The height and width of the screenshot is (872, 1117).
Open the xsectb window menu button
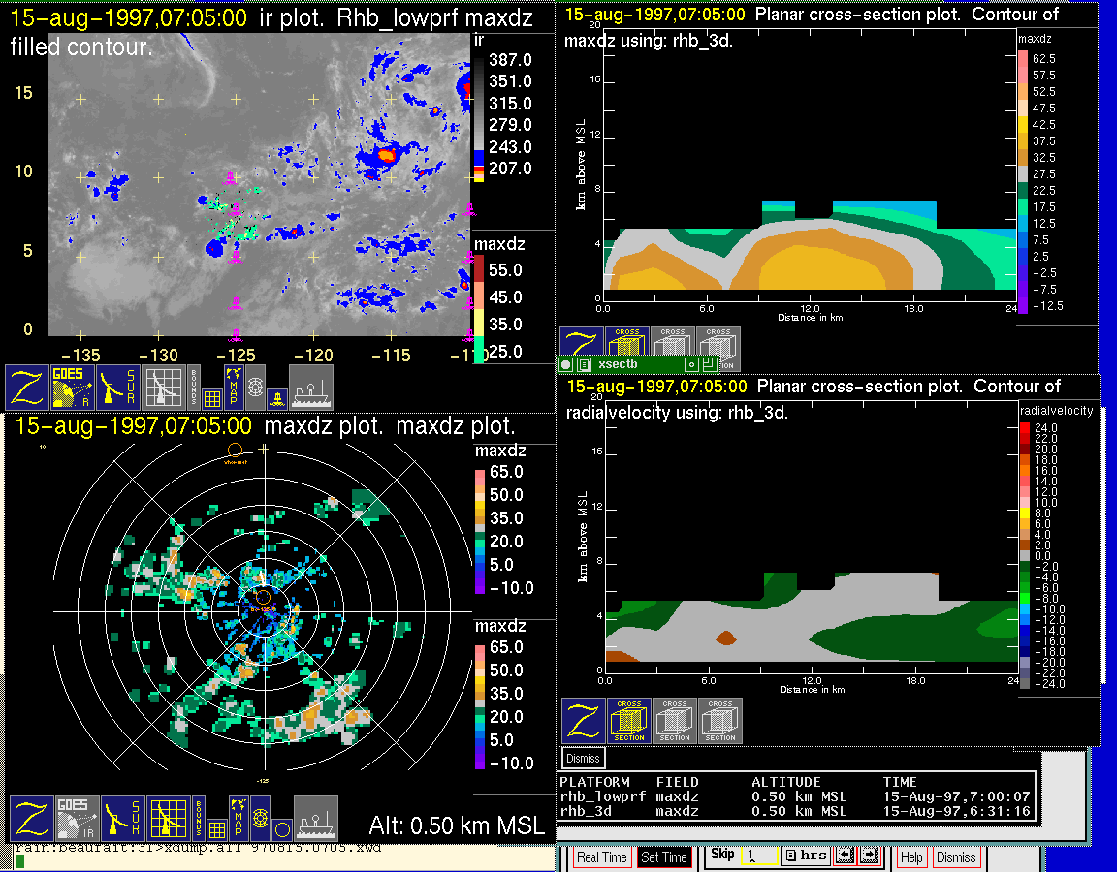point(565,364)
